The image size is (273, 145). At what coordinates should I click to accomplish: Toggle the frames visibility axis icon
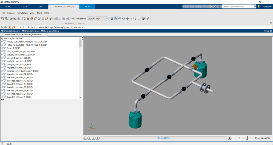pyautogui.click(x=139, y=19)
